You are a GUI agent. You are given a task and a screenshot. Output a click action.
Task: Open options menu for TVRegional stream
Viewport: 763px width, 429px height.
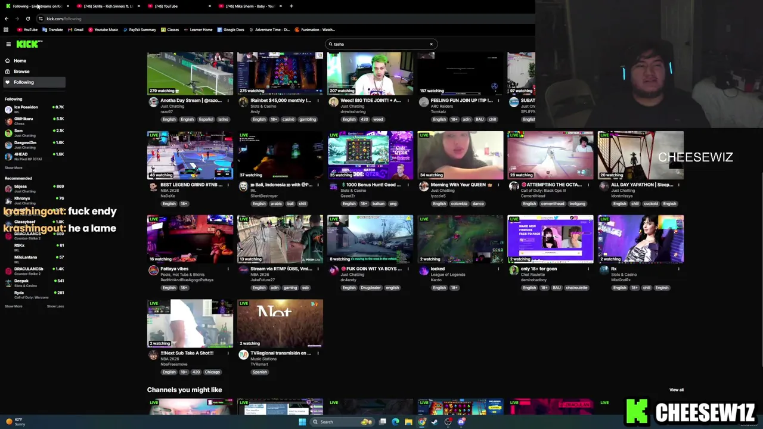pyautogui.click(x=318, y=353)
